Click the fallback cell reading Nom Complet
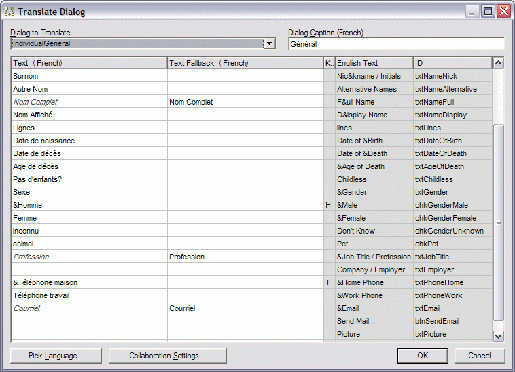Viewport: 515px width, 372px height. click(x=245, y=102)
